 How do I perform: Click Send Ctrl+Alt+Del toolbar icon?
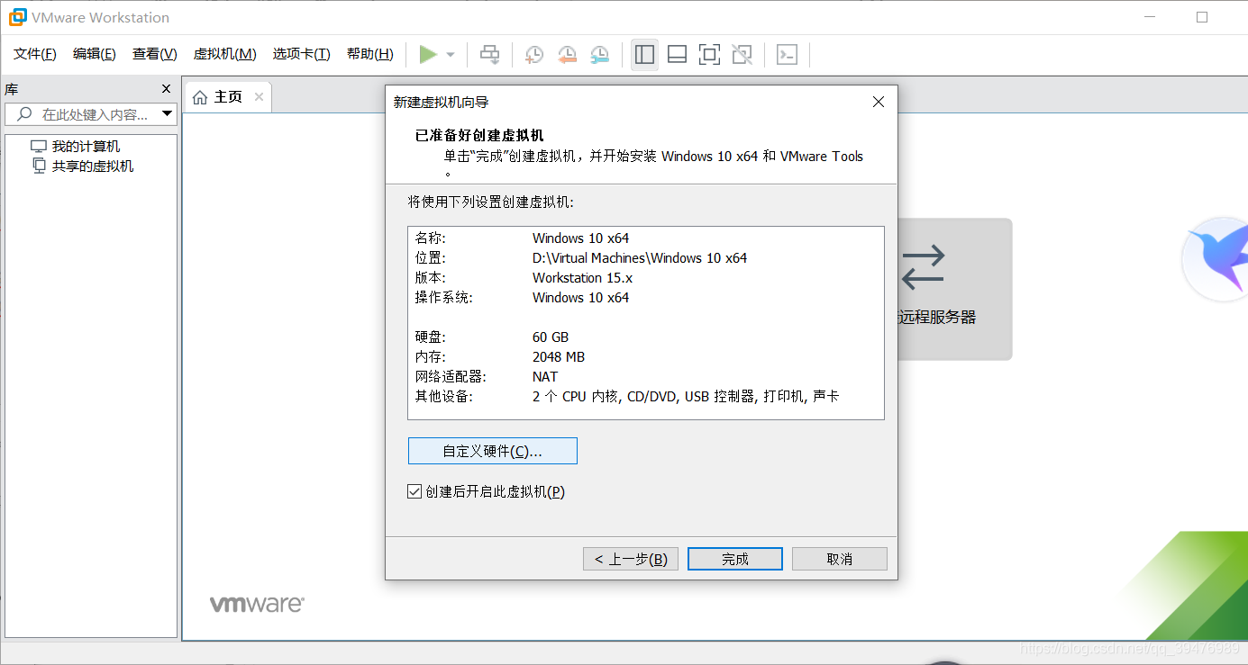point(489,55)
